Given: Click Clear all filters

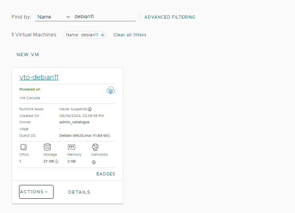Looking at the screenshot, I should point(130,35).
